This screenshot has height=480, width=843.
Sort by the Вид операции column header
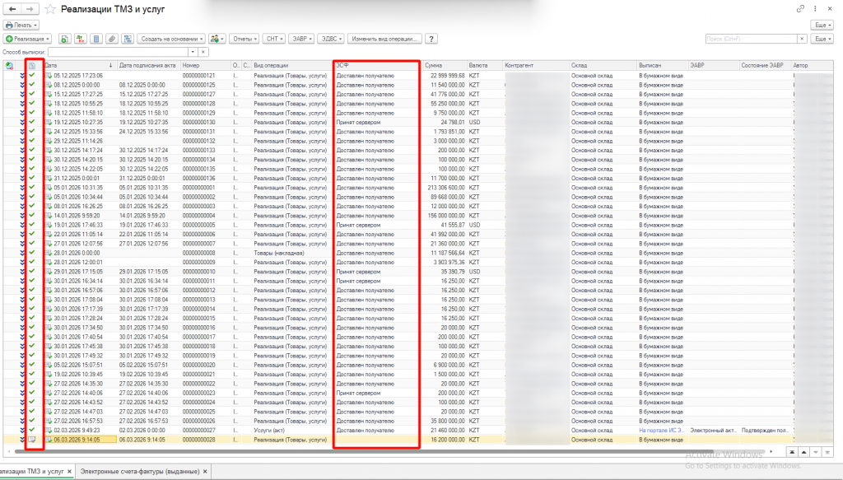click(291, 66)
